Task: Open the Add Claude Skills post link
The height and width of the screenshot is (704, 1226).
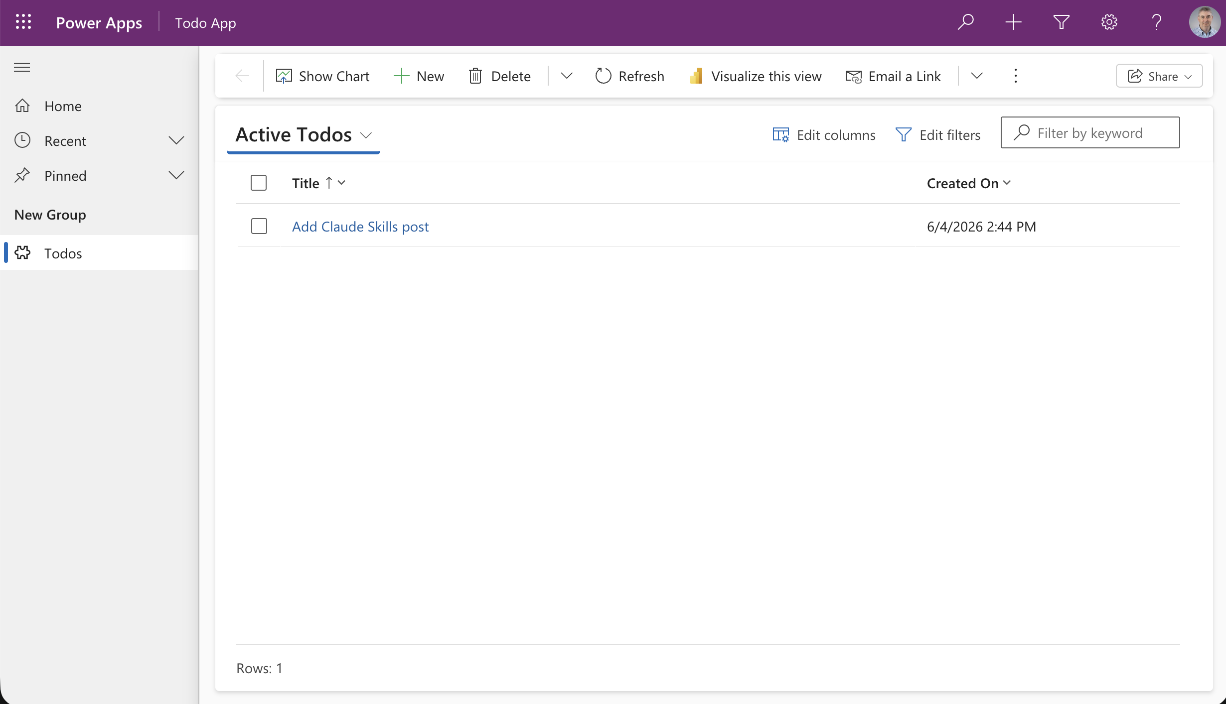Action: (360, 227)
